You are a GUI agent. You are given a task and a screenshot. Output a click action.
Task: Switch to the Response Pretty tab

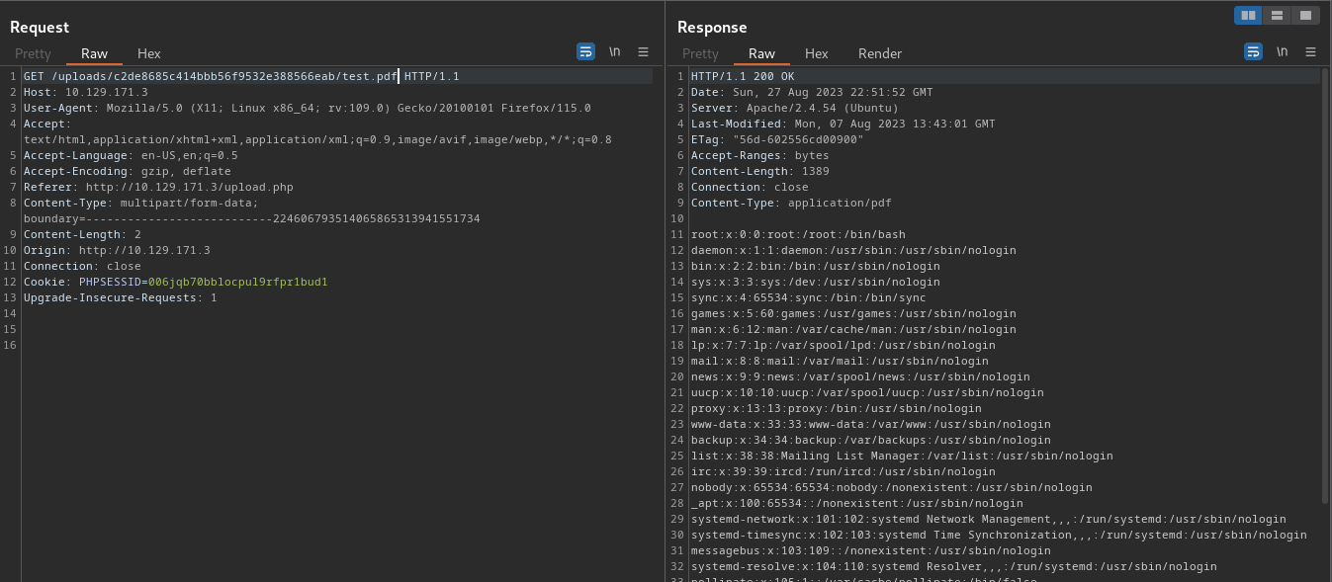tap(700, 53)
